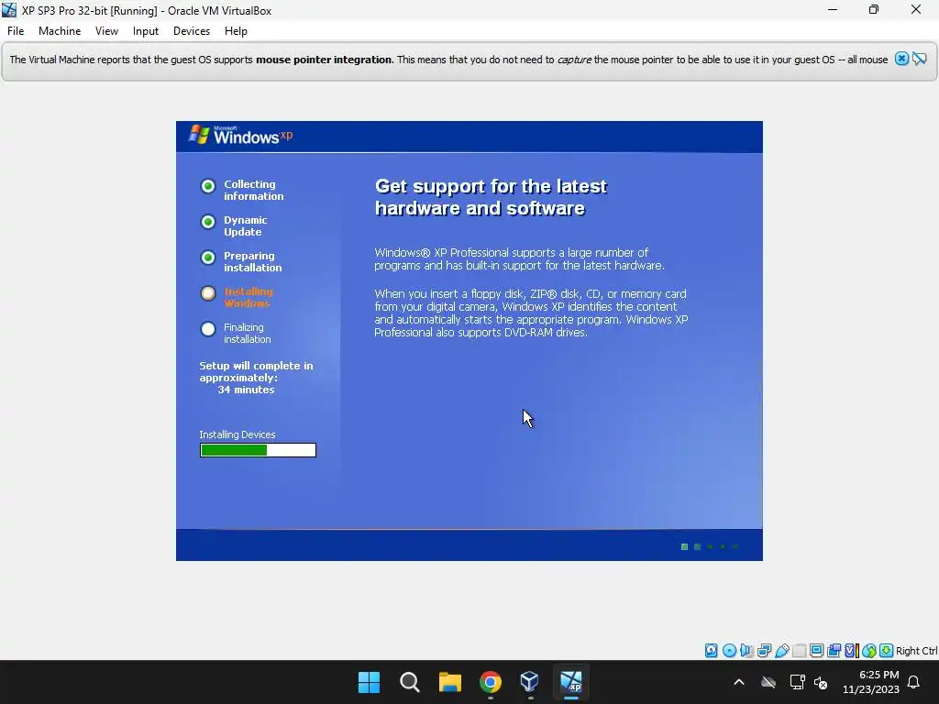Click the Collecting information step indicator
The image size is (939, 704).
click(x=208, y=186)
